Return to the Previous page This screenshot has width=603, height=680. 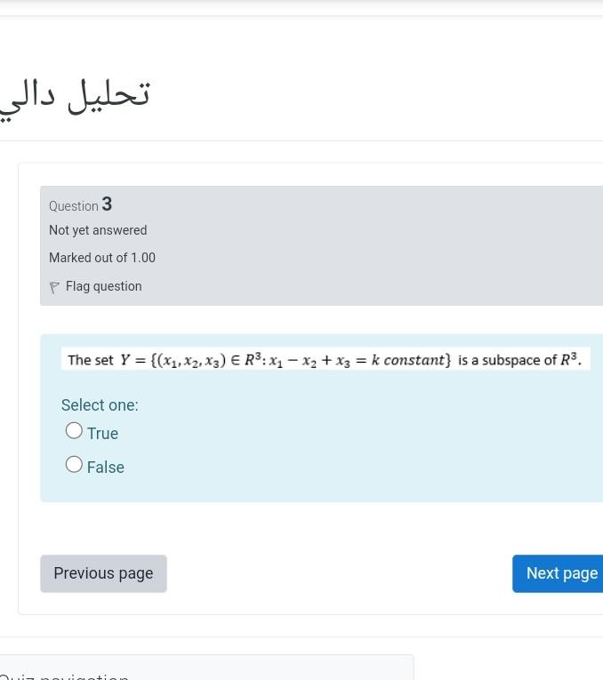click(104, 573)
